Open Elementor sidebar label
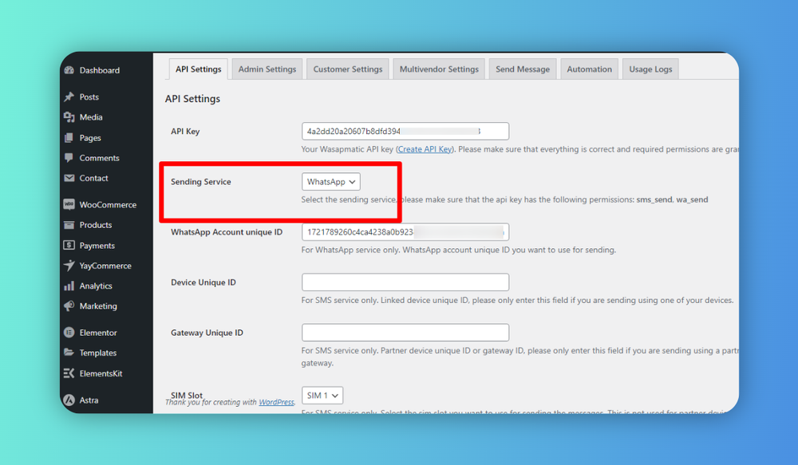The height and width of the screenshot is (465, 798). click(98, 333)
